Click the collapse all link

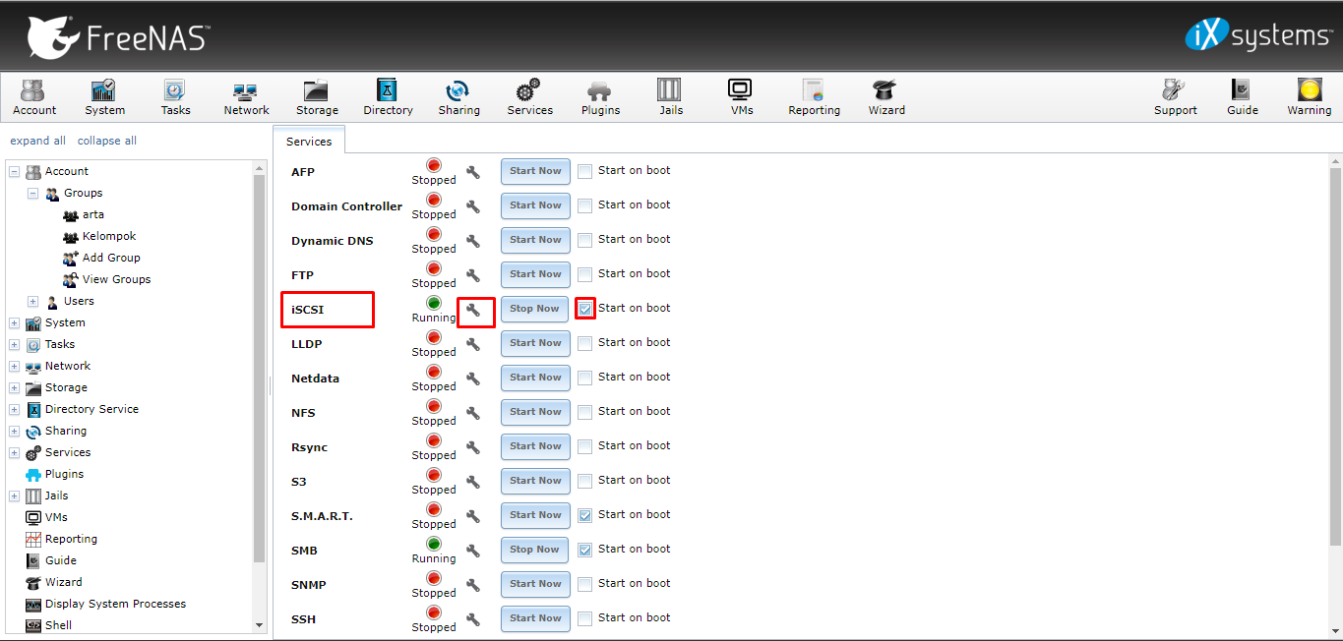(x=106, y=141)
